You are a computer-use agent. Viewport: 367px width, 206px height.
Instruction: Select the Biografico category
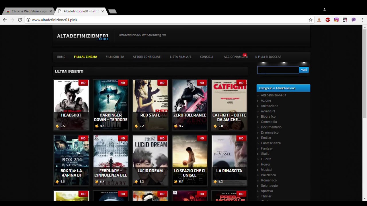point(268,116)
